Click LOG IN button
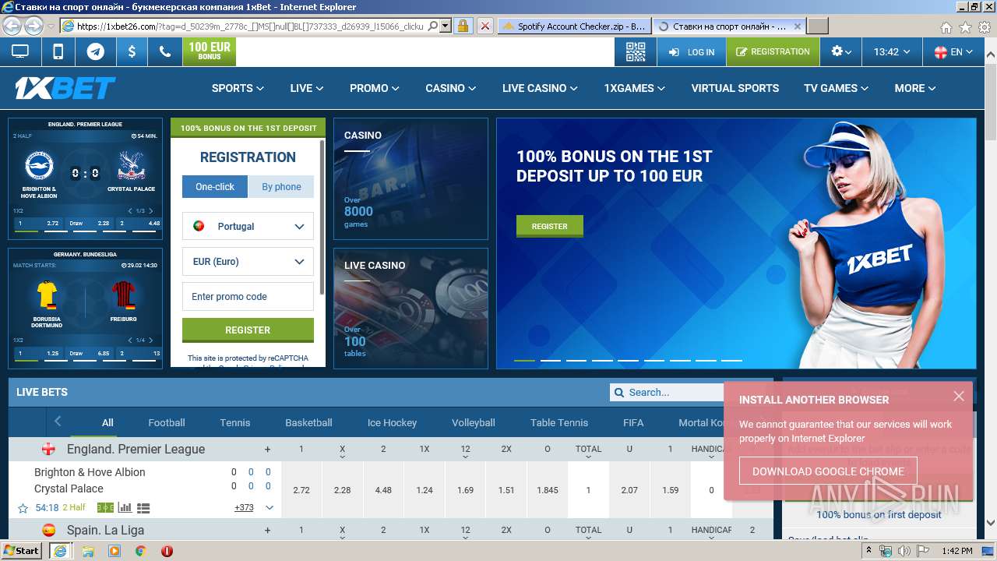The width and height of the screenshot is (997, 561). pyautogui.click(x=692, y=52)
